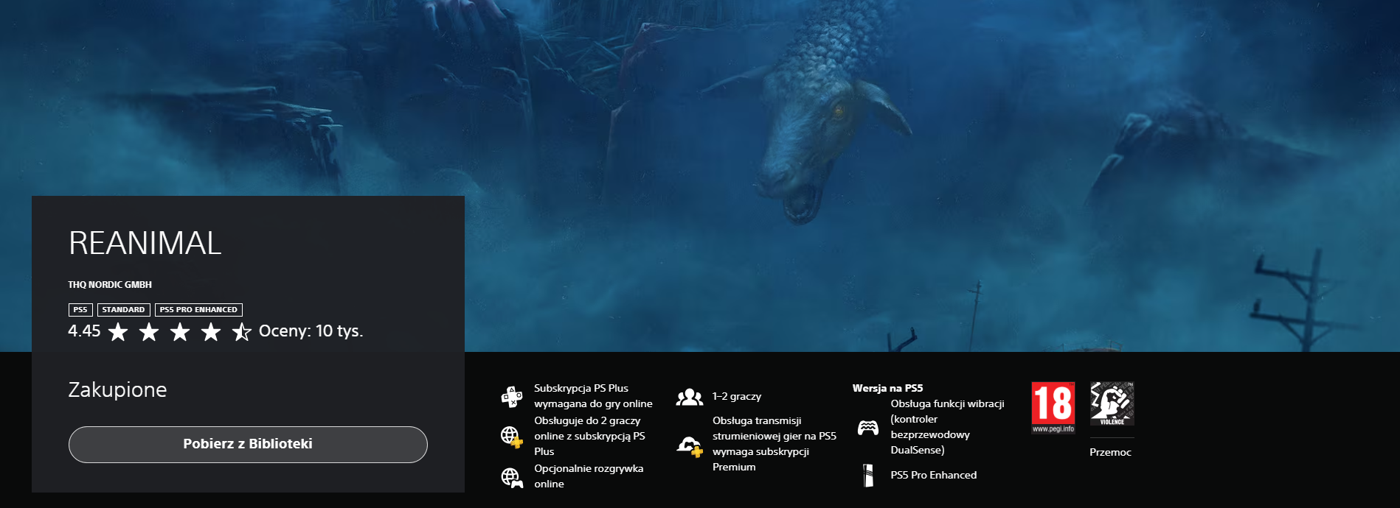
Task: Click the optional online play icon
Action: 511,477
